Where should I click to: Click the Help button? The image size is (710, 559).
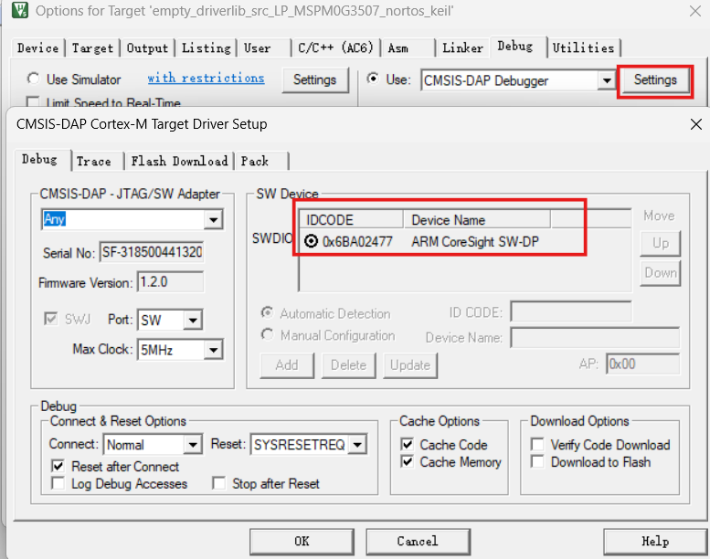(x=655, y=542)
